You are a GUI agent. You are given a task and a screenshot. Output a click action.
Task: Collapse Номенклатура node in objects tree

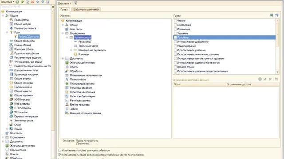pos(67,38)
